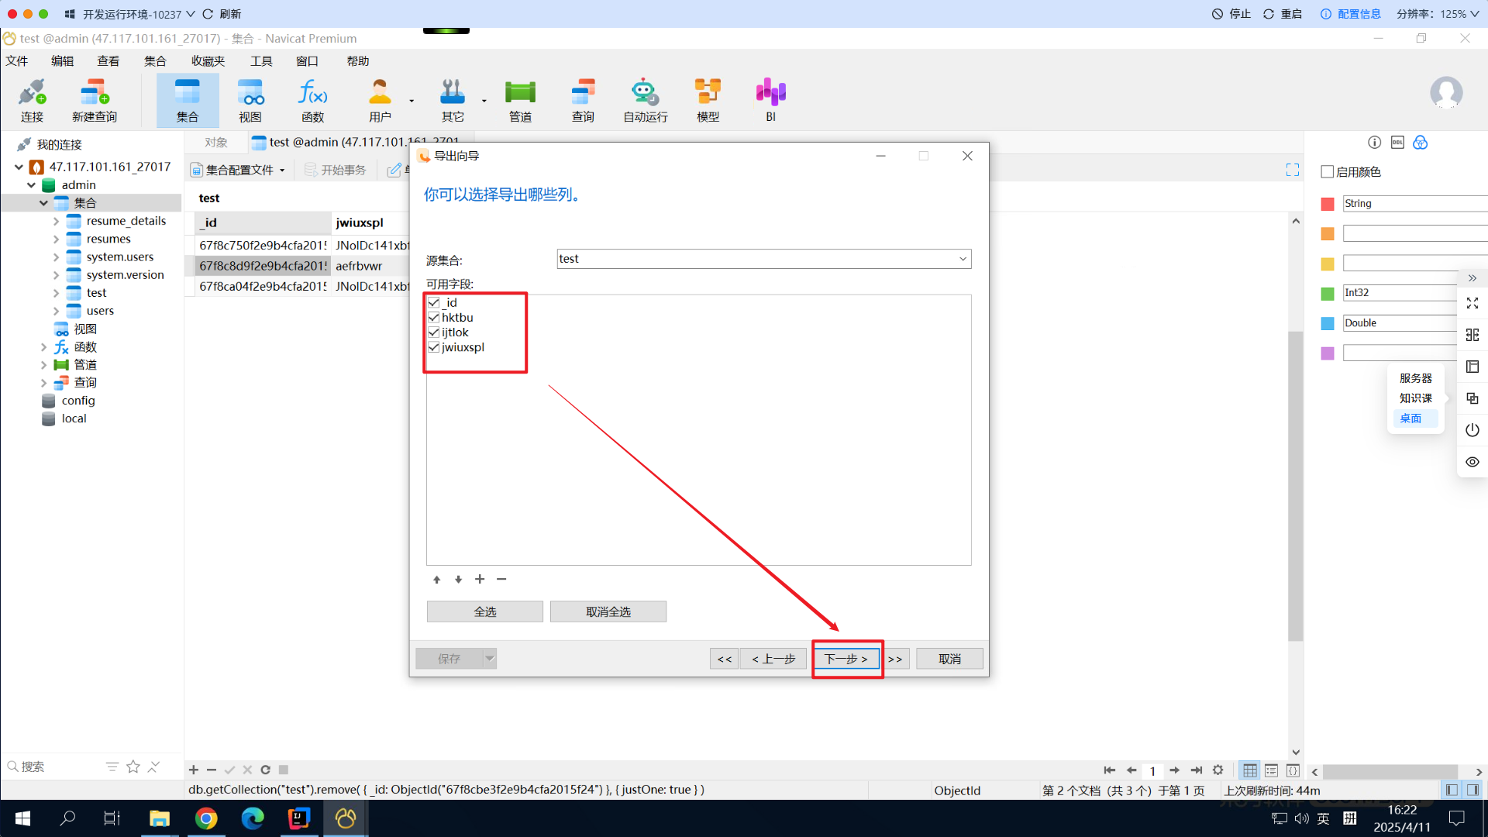Screen dimensions: 1488x837
Task: Open IntelliJ IDEA from the taskbar
Action: (298, 818)
